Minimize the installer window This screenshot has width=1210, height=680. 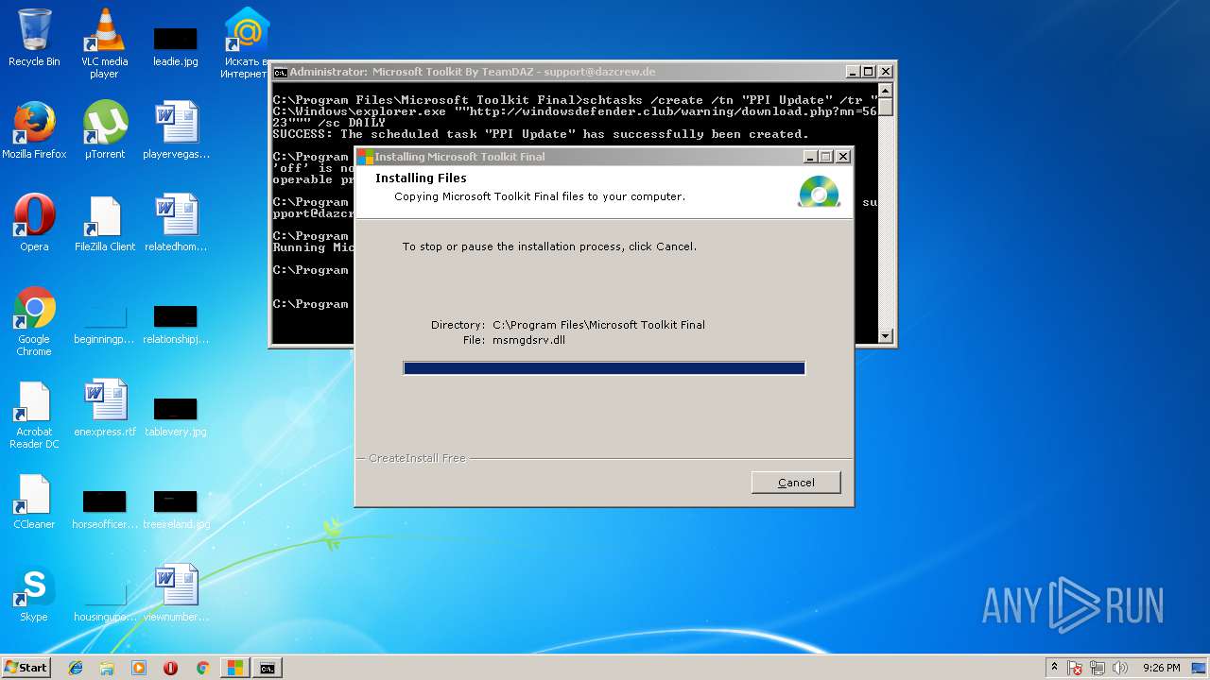tap(810, 157)
